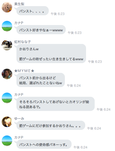Open 虹村なな子's dog avatar
This screenshot has width=115, height=151.
pyautogui.click(x=7, y=45)
